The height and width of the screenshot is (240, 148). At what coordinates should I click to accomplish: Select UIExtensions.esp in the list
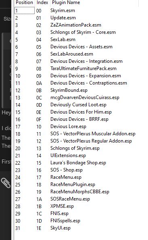tap(68, 155)
